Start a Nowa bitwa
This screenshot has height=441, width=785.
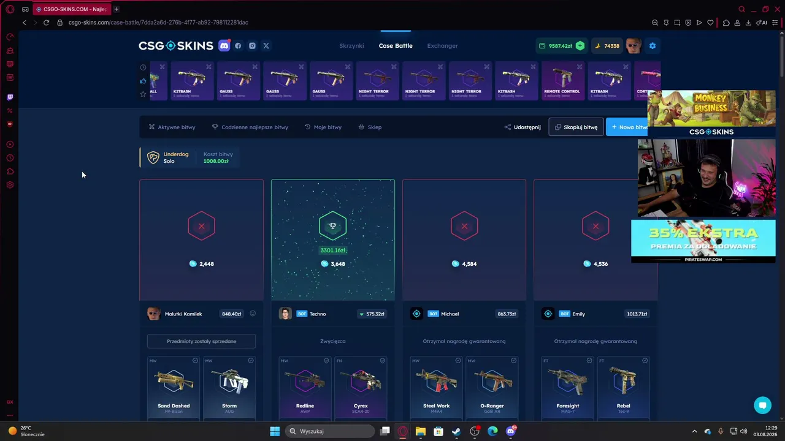pyautogui.click(x=627, y=127)
